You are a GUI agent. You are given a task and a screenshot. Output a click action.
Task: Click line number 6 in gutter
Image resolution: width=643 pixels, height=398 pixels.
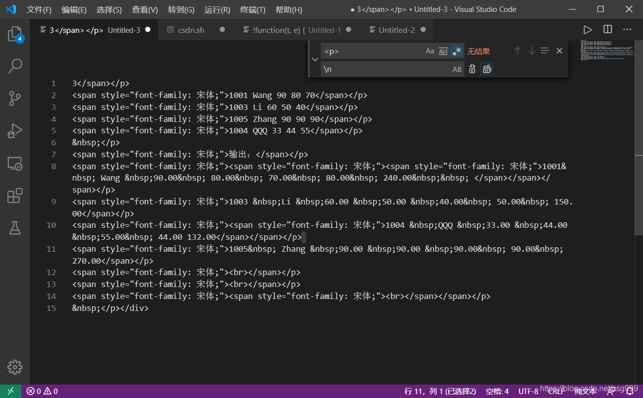click(x=54, y=142)
